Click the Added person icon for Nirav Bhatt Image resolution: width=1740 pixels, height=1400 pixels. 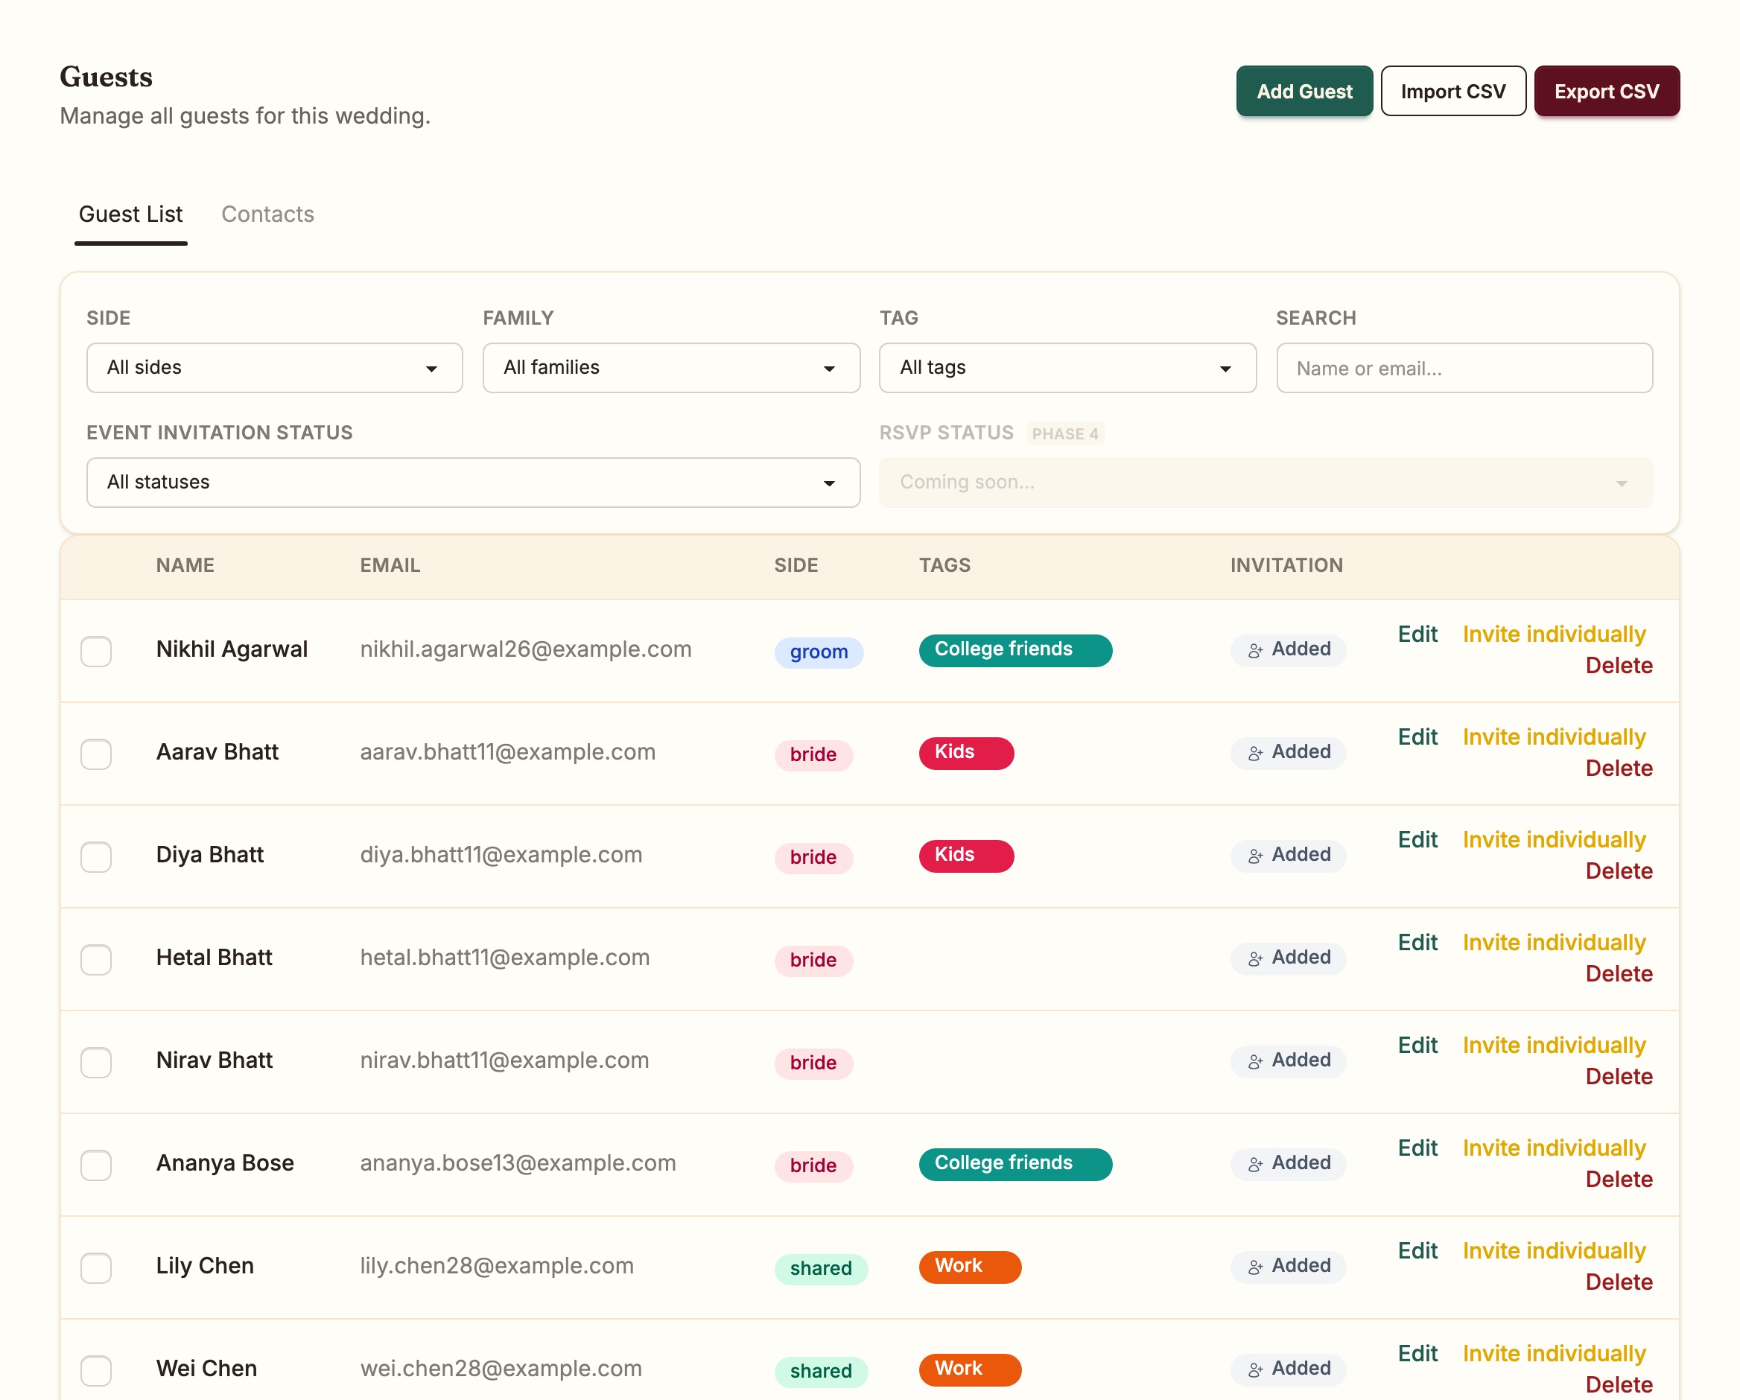coord(1255,1061)
